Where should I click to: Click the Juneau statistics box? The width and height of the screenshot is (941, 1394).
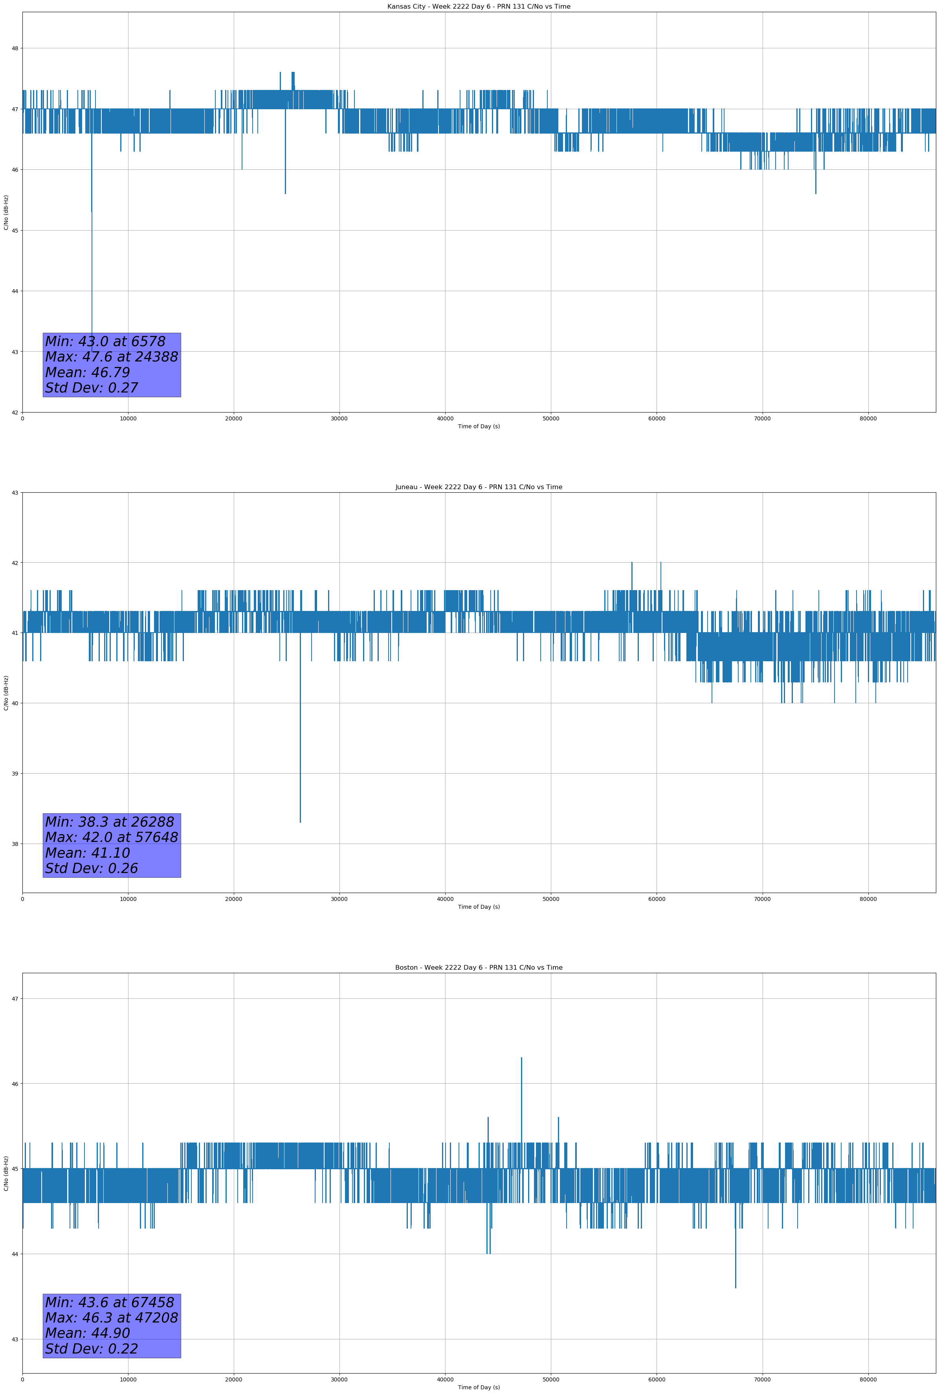pyautogui.click(x=112, y=845)
